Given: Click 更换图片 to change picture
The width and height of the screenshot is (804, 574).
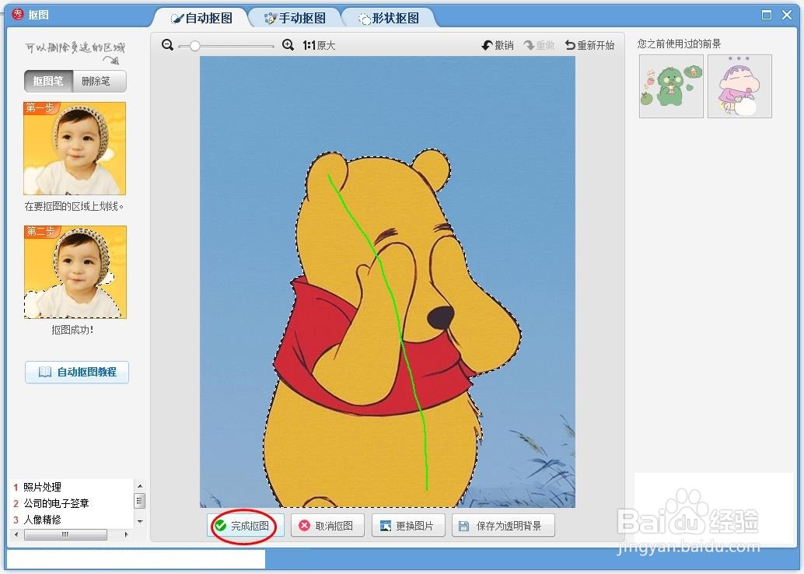Looking at the screenshot, I should [408, 526].
